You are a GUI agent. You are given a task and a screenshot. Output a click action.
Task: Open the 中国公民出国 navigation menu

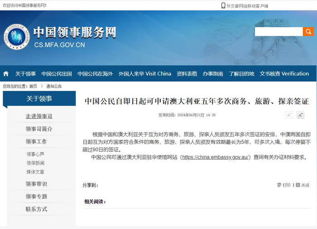57,74
